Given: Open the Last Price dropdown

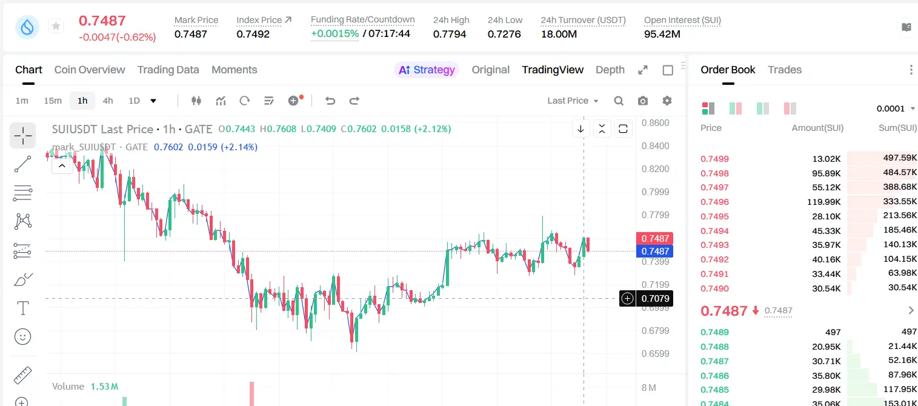Looking at the screenshot, I should (x=573, y=101).
